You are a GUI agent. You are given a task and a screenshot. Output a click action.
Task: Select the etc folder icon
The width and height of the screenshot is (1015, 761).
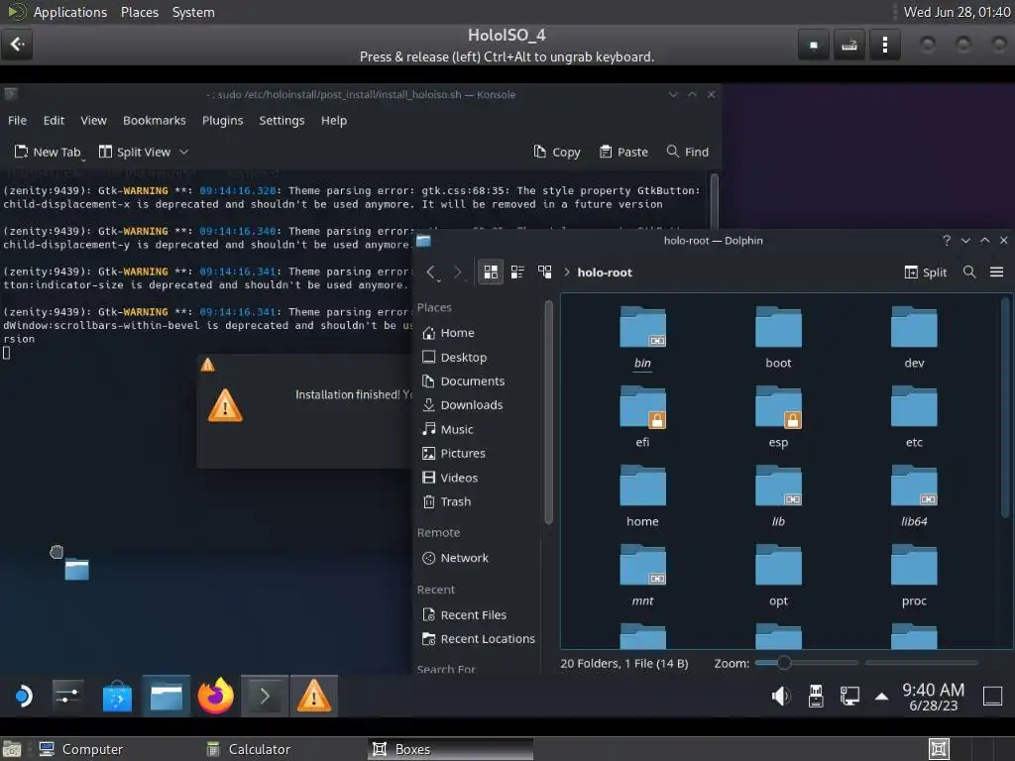913,407
